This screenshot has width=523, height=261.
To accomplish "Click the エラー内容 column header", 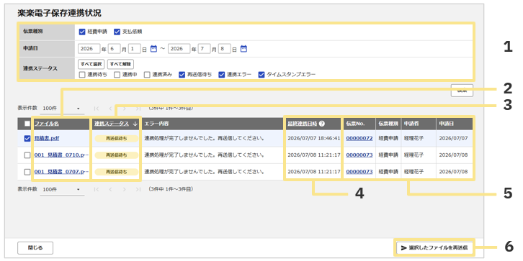I will pyautogui.click(x=156, y=124).
